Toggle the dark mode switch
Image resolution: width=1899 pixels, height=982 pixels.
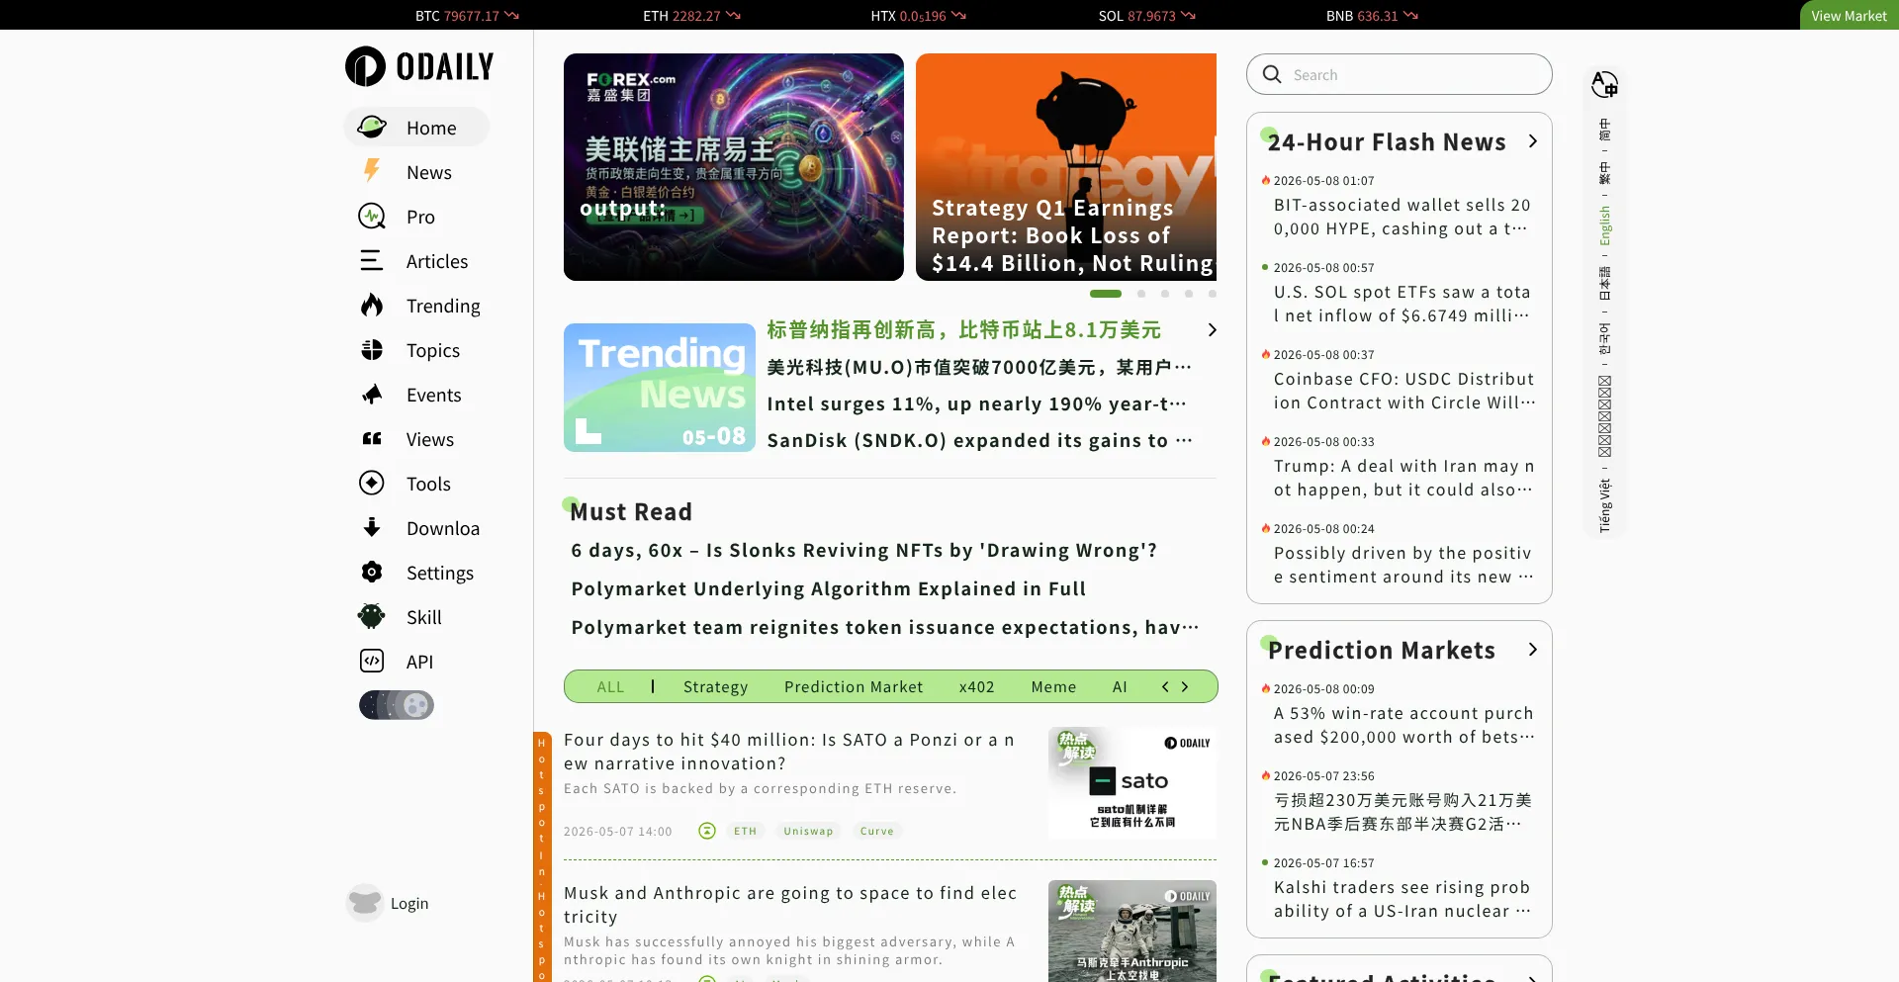point(397,705)
